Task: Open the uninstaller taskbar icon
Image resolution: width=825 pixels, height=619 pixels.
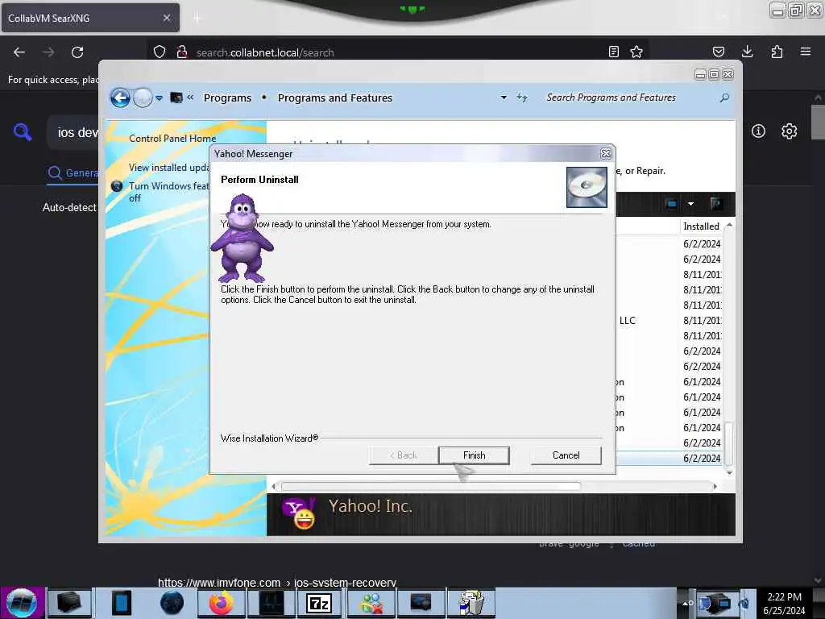Action: [x=471, y=603]
